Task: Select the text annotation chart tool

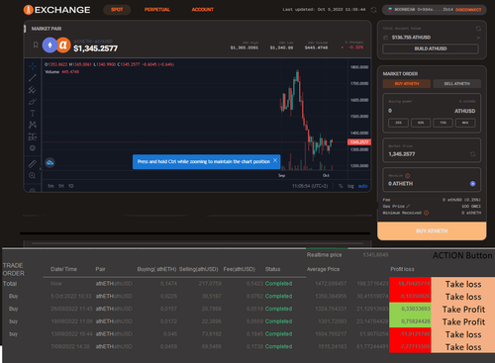Action: pyautogui.click(x=33, y=113)
